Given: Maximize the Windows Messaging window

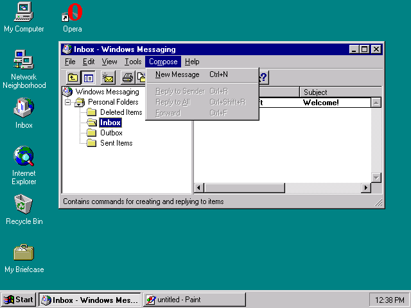Looking at the screenshot, I should [365, 49].
